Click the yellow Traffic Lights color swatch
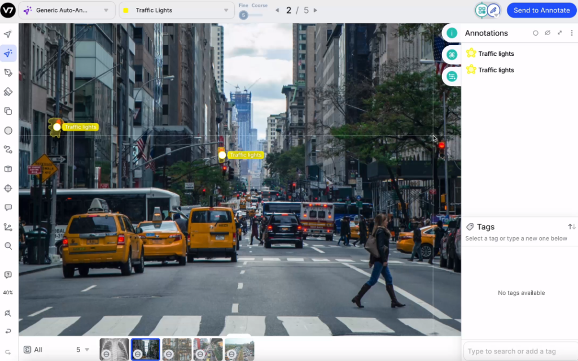 click(126, 10)
